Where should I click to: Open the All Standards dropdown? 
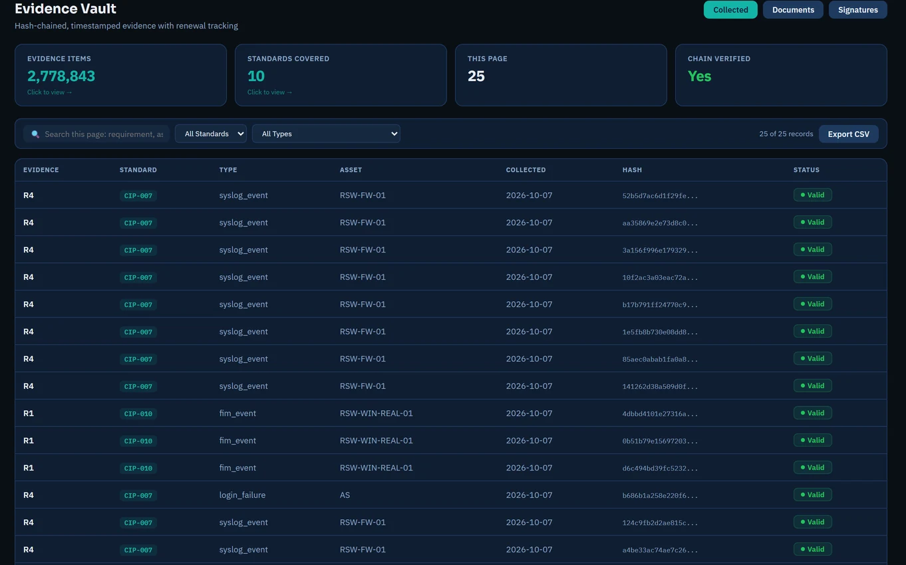pos(211,134)
